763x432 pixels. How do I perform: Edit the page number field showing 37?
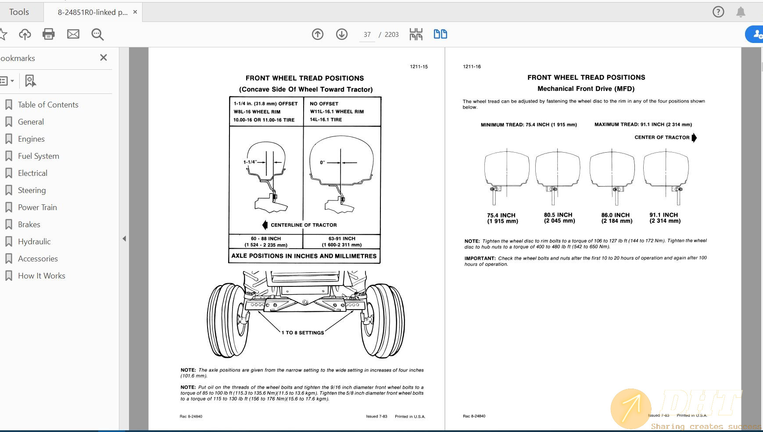coord(367,34)
